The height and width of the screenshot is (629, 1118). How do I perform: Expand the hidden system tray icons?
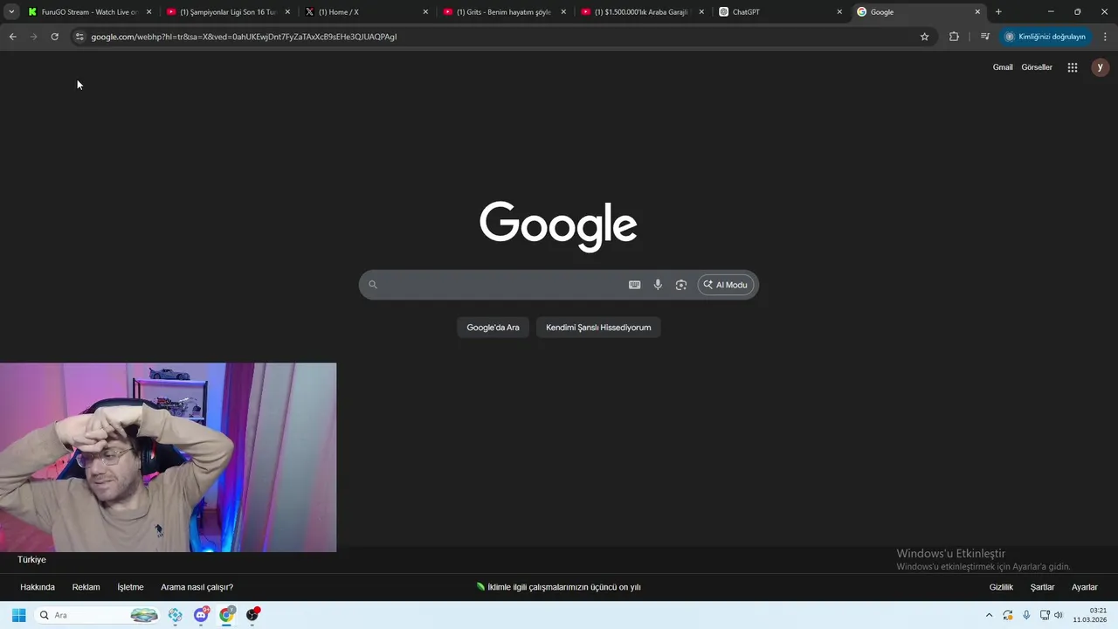coord(989,615)
